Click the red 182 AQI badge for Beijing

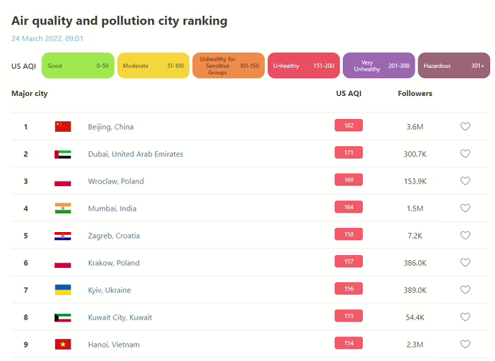click(349, 126)
